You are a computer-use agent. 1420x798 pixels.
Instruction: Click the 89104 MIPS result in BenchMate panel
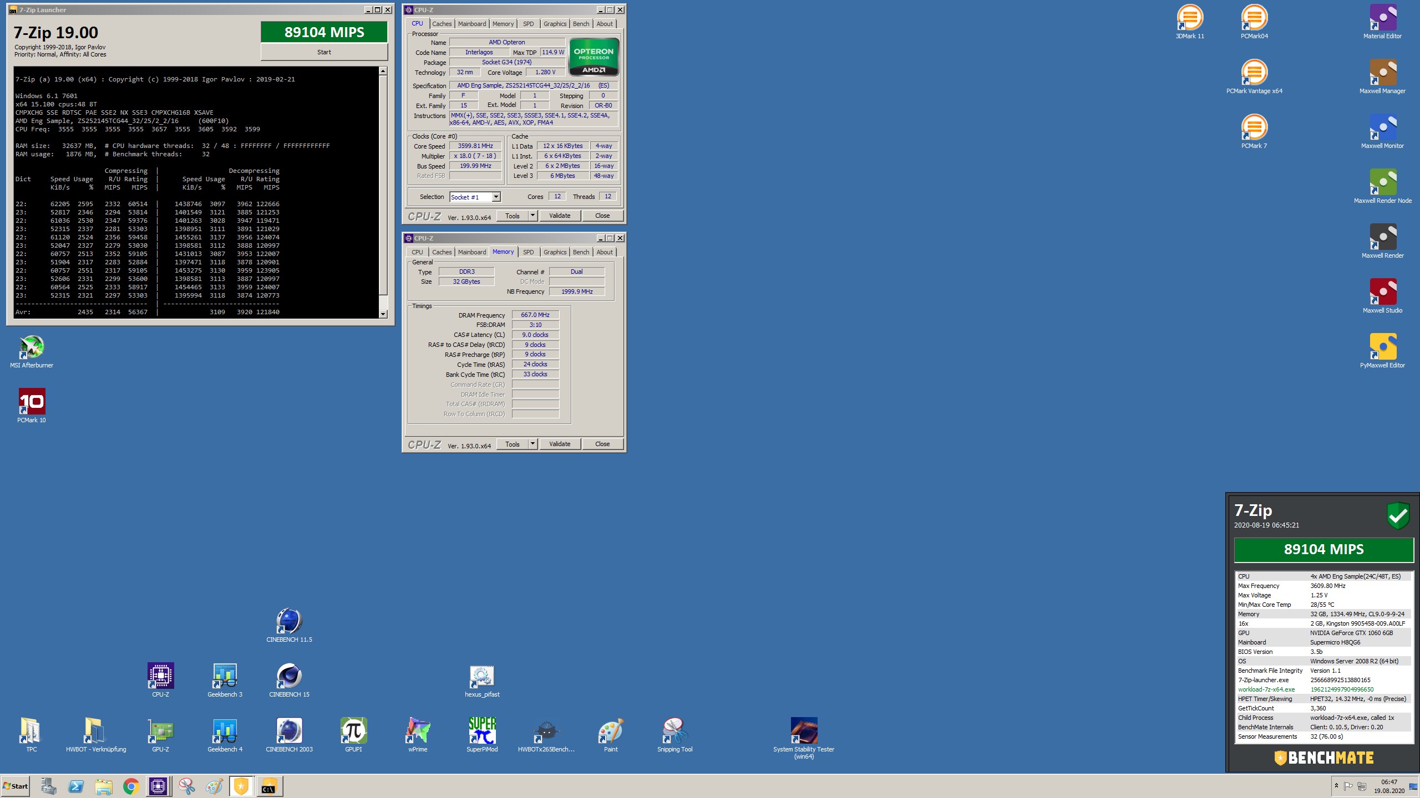[1323, 549]
